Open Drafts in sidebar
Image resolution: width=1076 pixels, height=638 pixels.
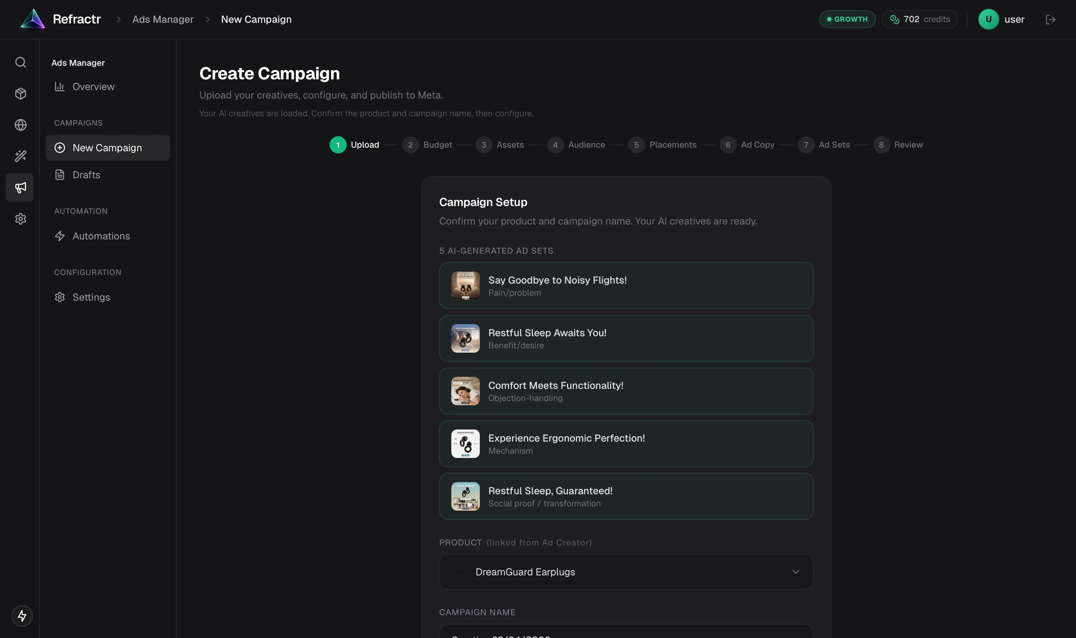pos(108,175)
